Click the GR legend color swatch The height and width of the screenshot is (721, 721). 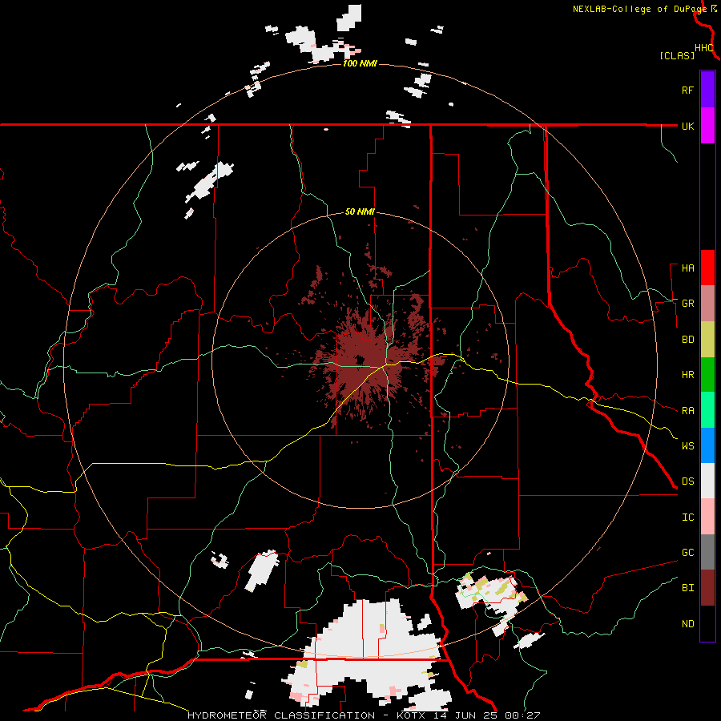click(x=707, y=304)
